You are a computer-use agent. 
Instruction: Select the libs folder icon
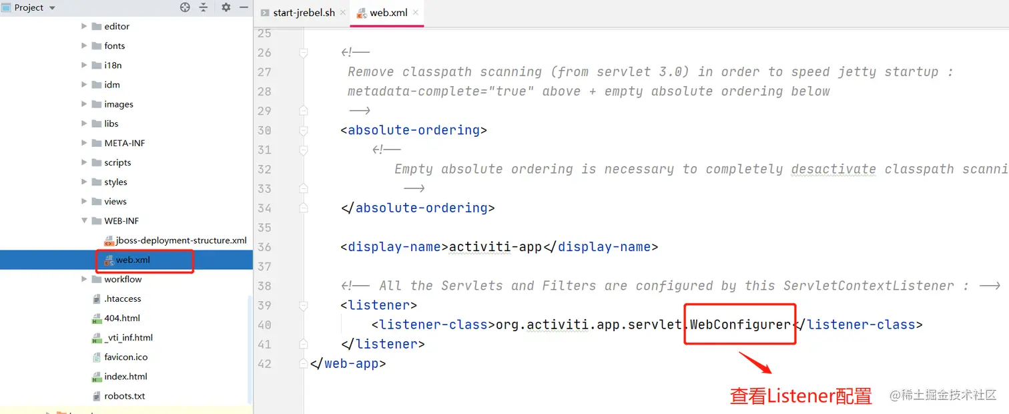pyautogui.click(x=96, y=124)
